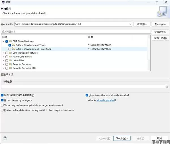Click the LaunchBar category icon
This screenshot has width=170, height=144.
tap(10, 60)
